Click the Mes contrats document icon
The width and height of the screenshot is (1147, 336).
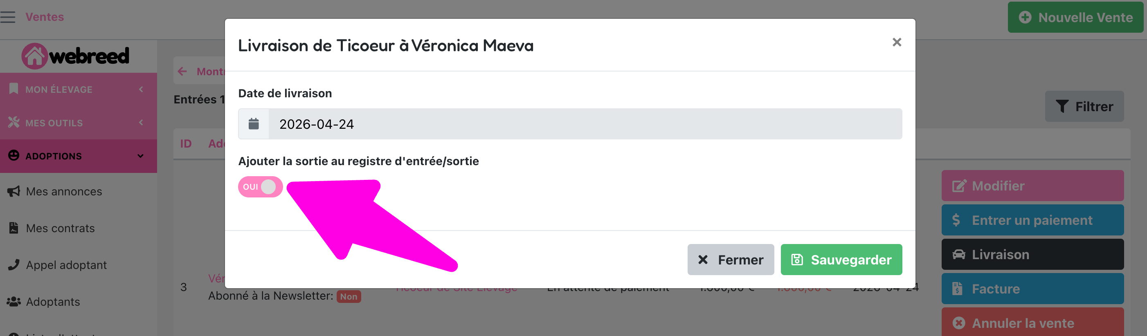14,228
